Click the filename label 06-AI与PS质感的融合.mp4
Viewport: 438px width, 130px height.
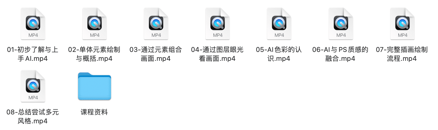340,54
